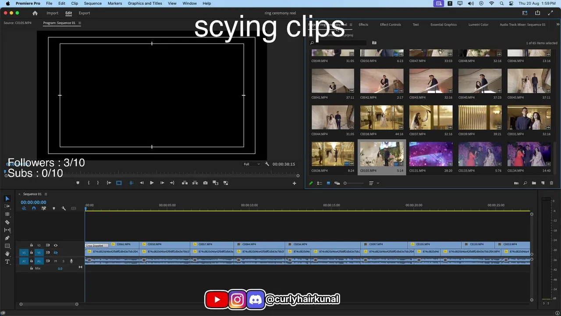561x316 pixels.
Task: Toggle safe margins in Program monitor
Action: coord(119,183)
